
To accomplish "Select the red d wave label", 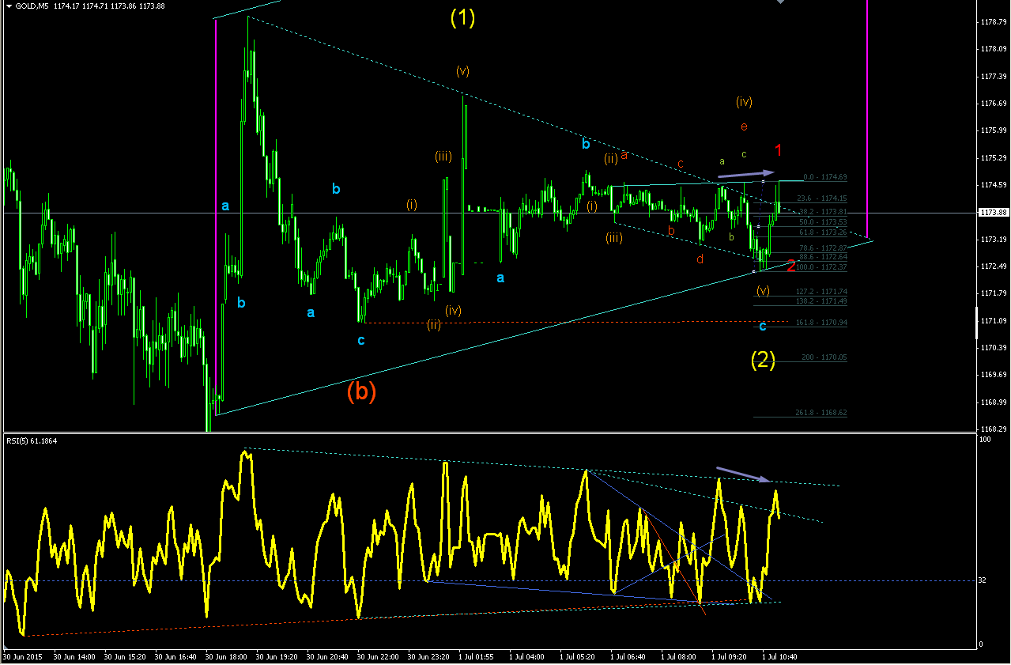I will coord(700,259).
